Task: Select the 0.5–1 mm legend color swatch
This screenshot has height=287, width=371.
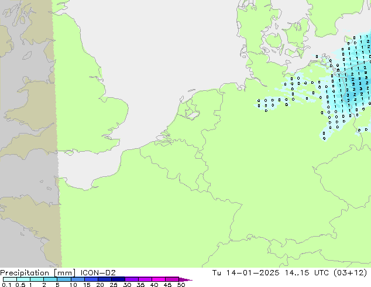Action: pos(23,279)
